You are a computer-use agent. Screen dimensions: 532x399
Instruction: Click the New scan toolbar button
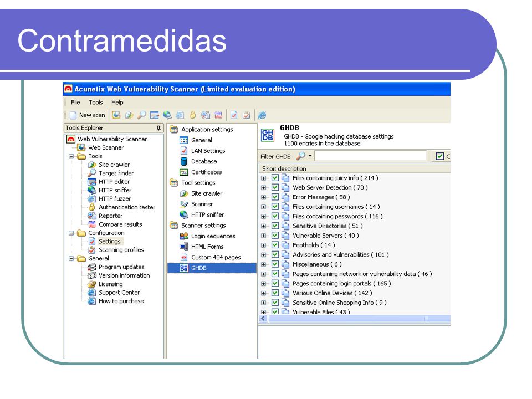tap(87, 115)
